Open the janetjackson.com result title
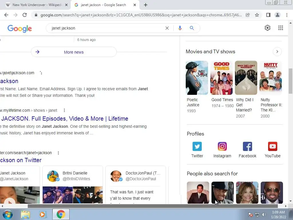Viewport: 293px width, 220px height. 9,81
